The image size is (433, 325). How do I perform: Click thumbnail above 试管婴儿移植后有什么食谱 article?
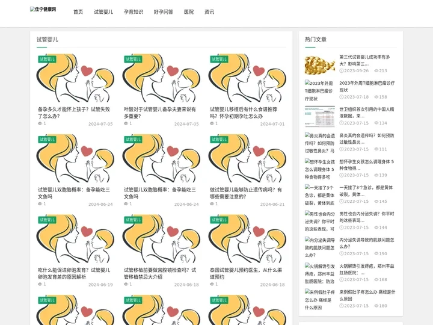pyautogui.click(x=247, y=78)
